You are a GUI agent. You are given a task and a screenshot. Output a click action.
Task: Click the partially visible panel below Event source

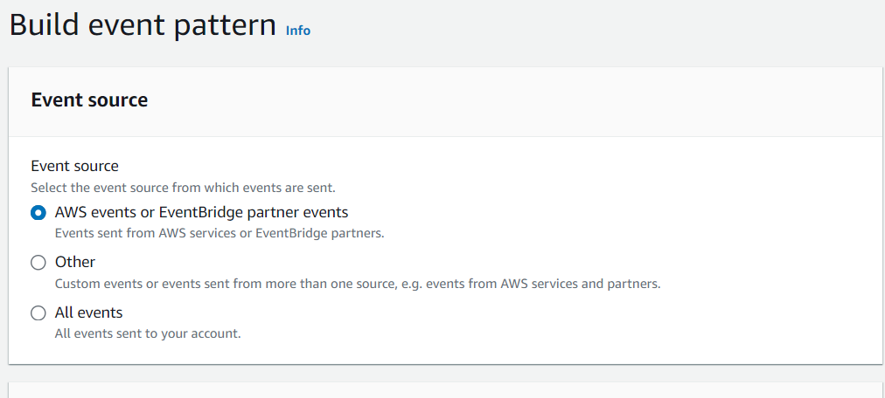pyautogui.click(x=446, y=390)
